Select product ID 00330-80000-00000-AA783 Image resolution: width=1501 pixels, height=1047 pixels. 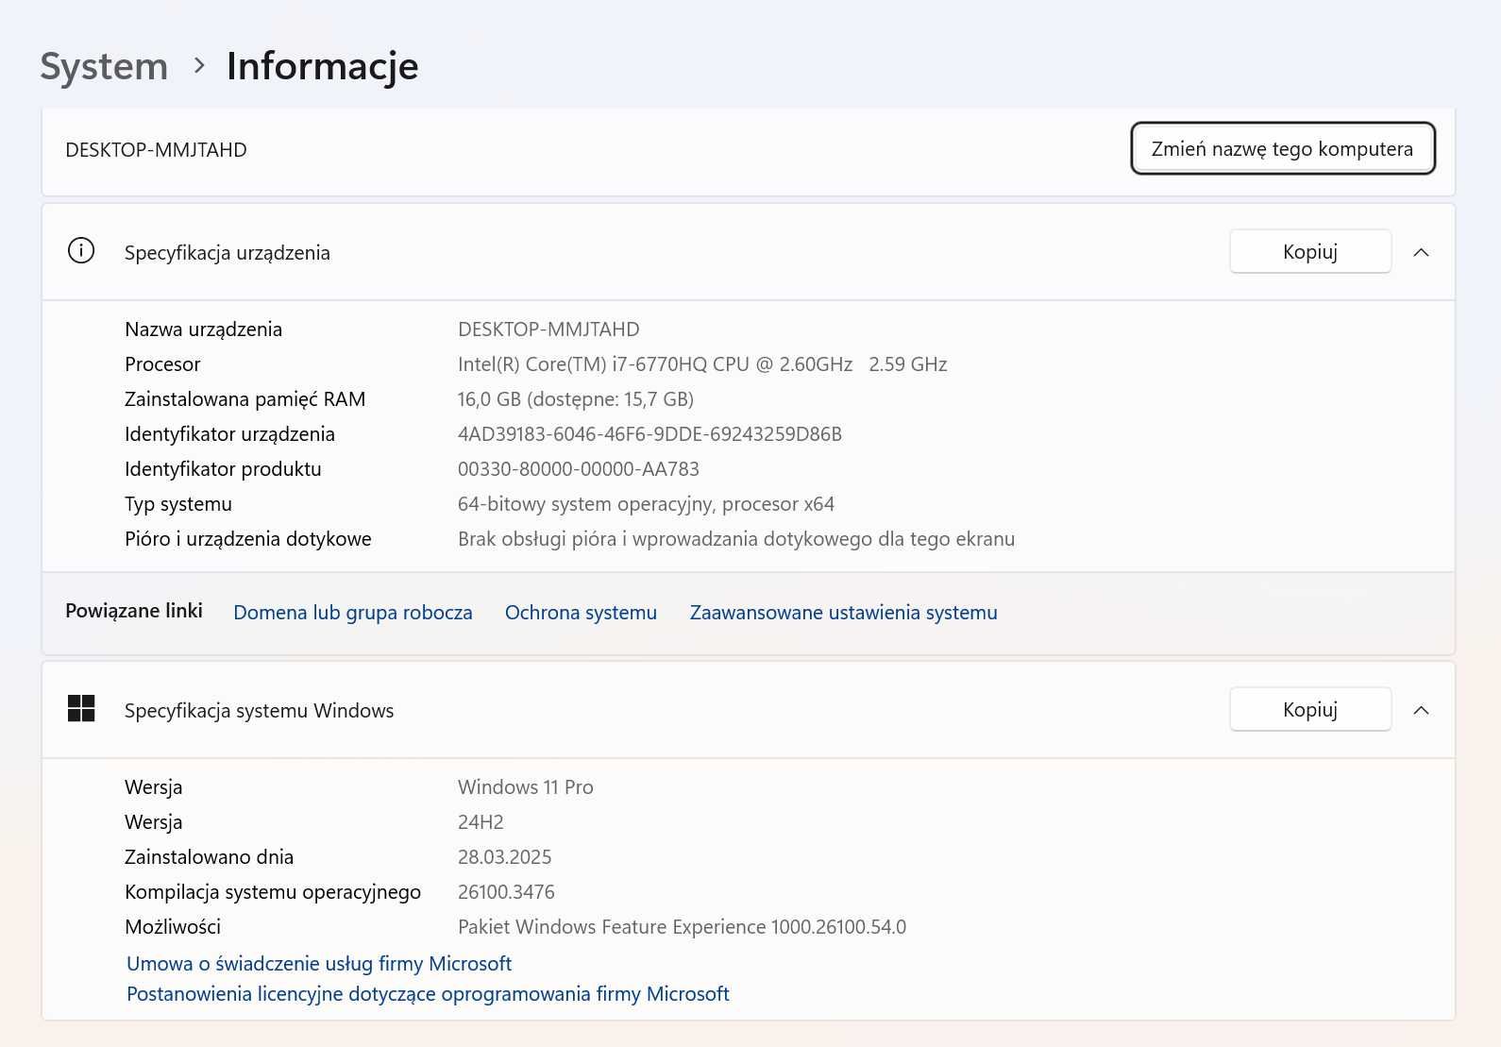[x=579, y=468]
